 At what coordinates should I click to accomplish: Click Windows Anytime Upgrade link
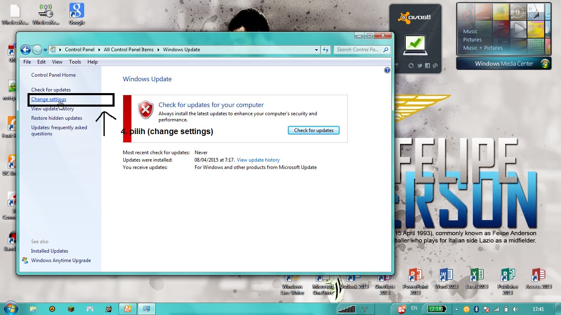61,260
